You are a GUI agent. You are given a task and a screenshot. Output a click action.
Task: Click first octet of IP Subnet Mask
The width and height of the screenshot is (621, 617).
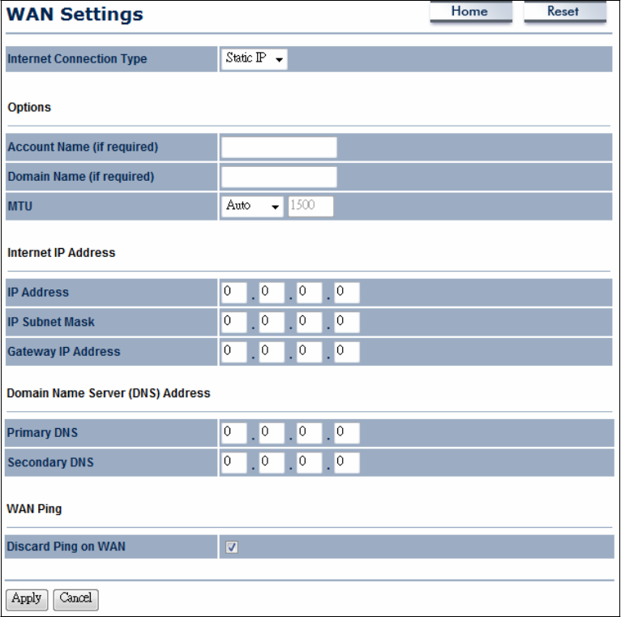point(234,323)
